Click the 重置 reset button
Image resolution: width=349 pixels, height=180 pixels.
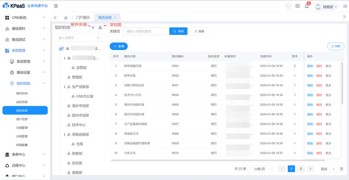[199, 31]
